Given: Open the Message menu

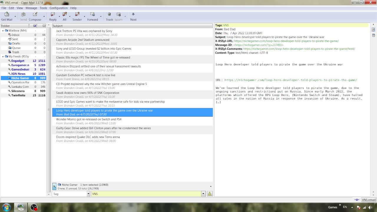Looking at the screenshot, I should 31,8.
